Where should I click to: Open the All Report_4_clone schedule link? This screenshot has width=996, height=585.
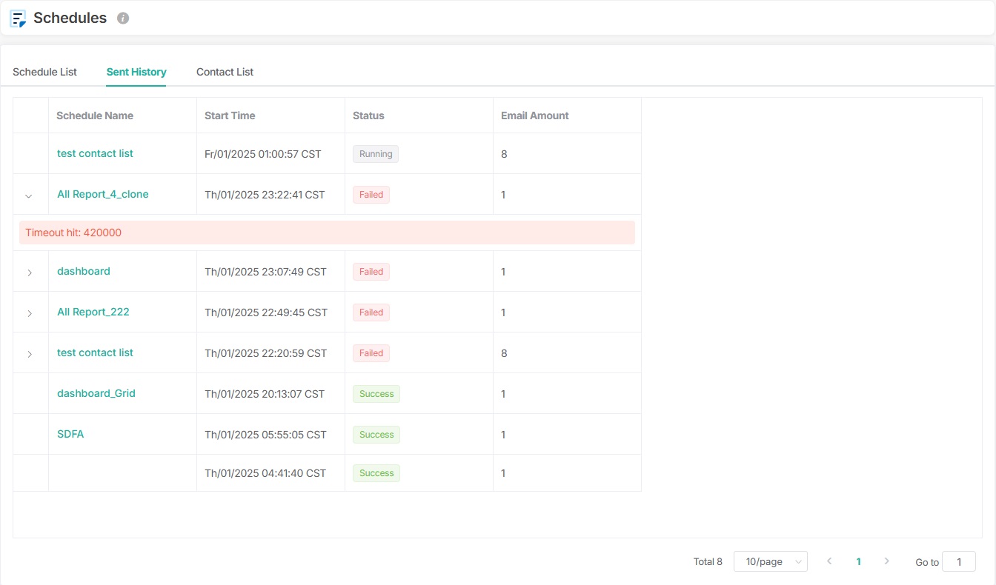[x=102, y=194]
